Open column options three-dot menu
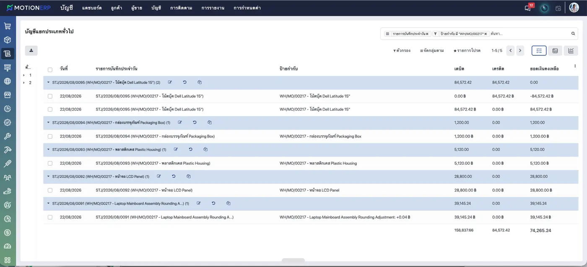 click(575, 66)
